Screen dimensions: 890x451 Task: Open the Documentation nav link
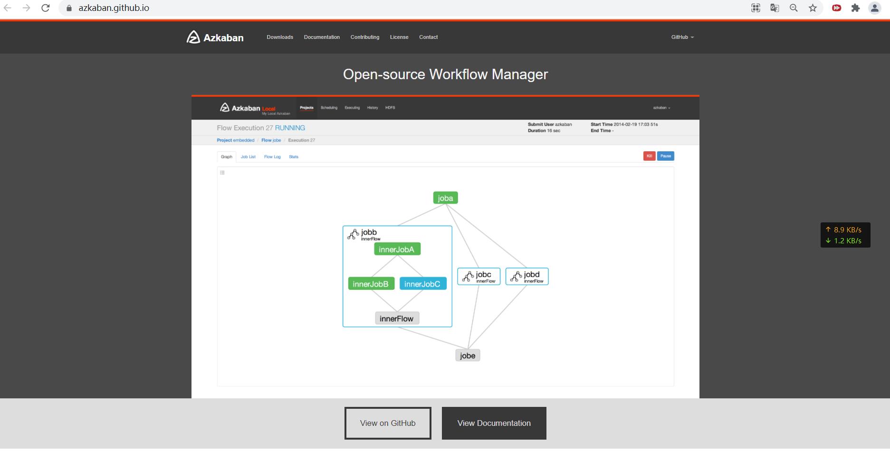pyautogui.click(x=322, y=37)
